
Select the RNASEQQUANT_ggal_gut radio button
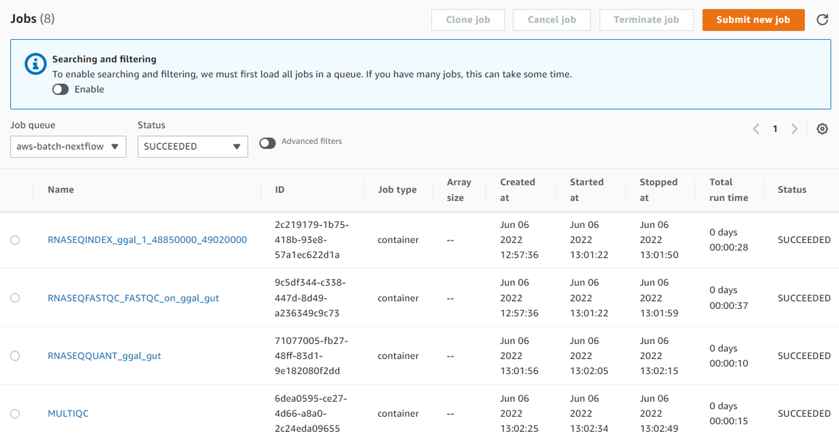coord(15,356)
